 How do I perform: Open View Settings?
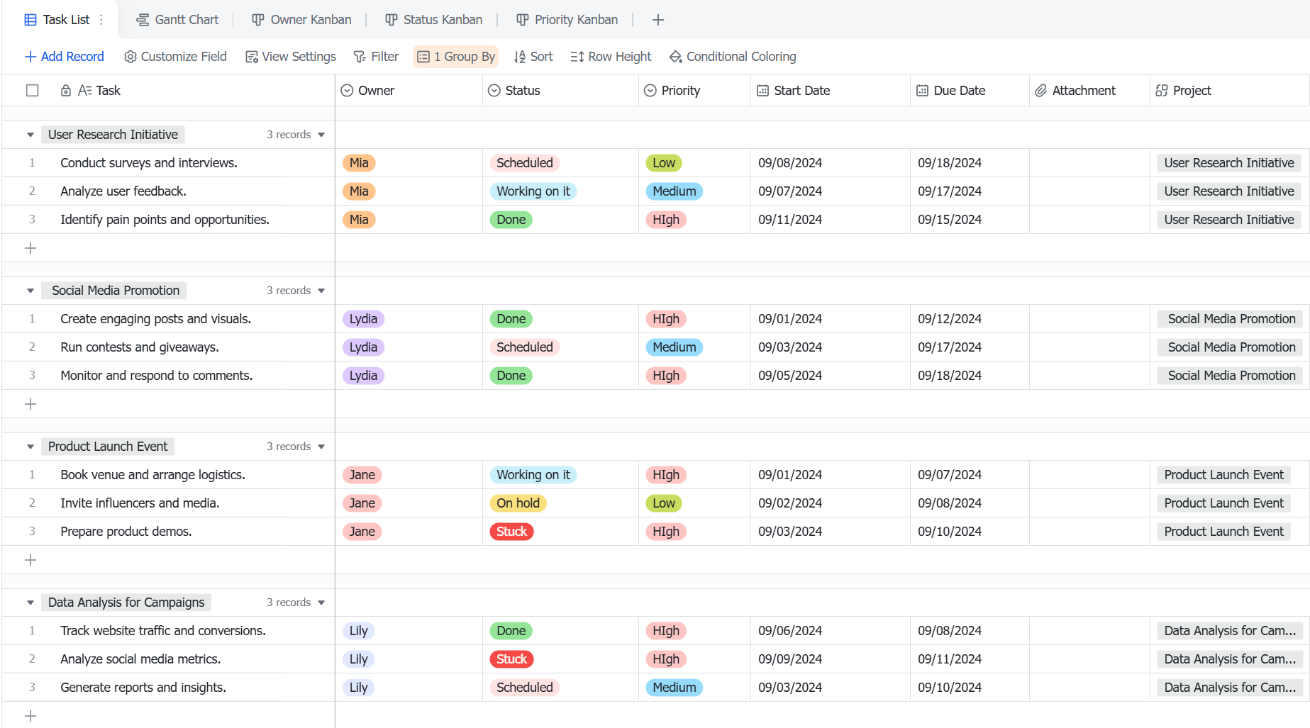(291, 57)
